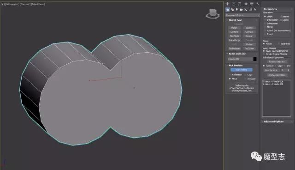Collapse the Object Type rollout
This screenshot has height=170, width=295.
235,20
